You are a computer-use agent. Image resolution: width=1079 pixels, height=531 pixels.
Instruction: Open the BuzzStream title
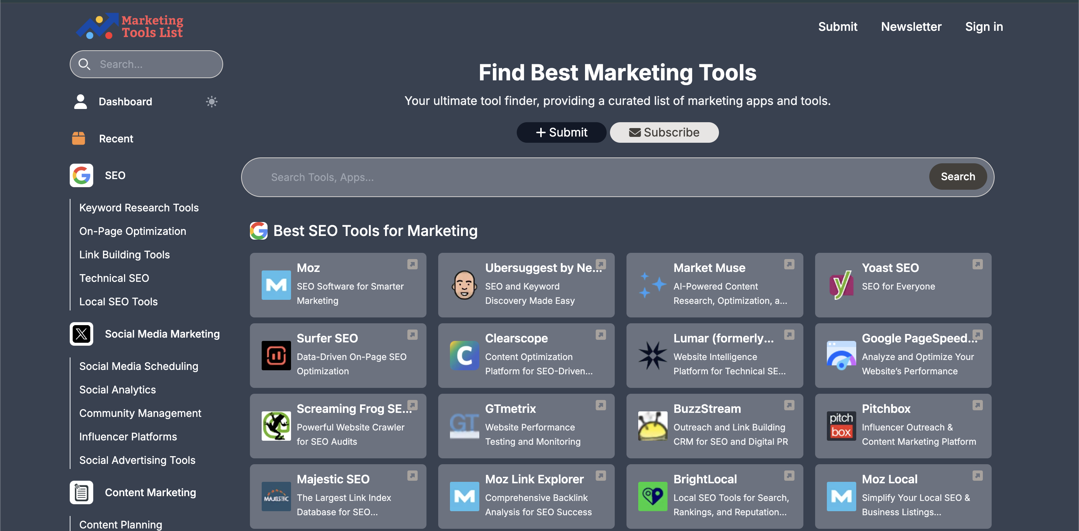(x=707, y=409)
